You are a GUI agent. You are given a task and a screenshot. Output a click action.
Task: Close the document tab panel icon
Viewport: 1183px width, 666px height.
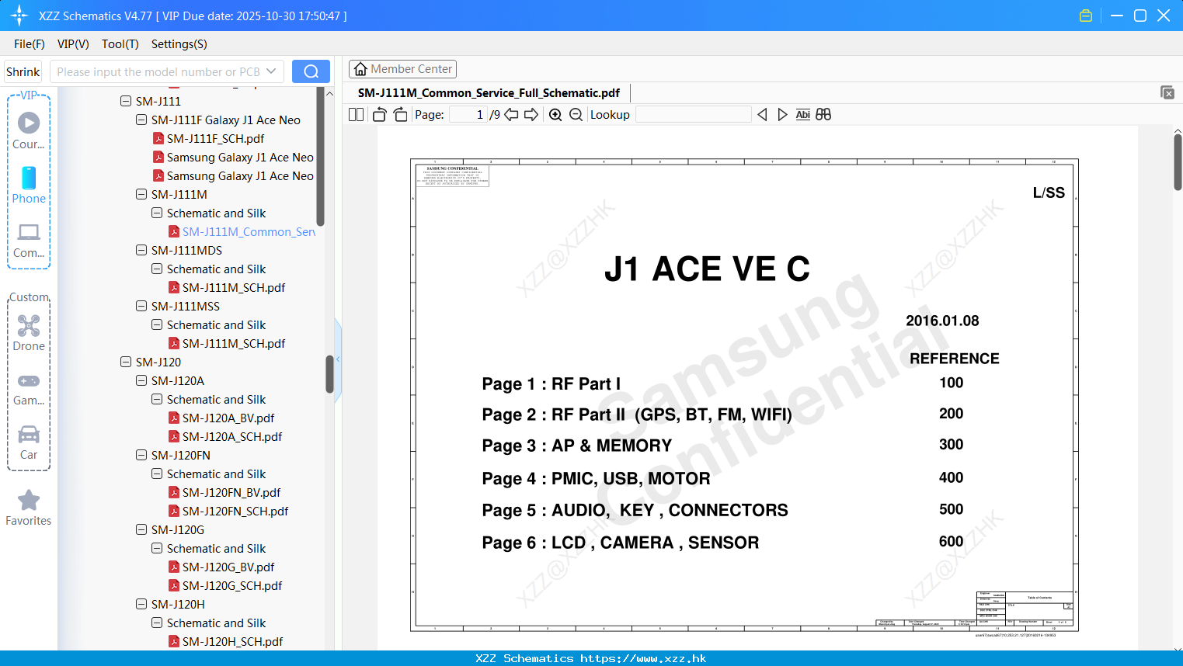tap(1167, 92)
